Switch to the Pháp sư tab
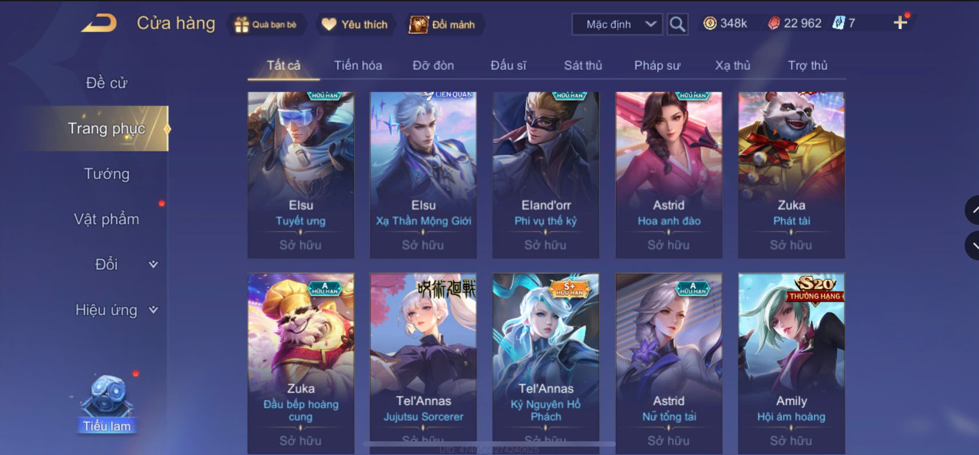Viewport: 979px width, 455px height. (657, 65)
